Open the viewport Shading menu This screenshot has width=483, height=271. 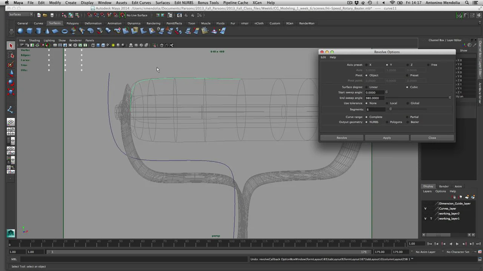coord(34,40)
